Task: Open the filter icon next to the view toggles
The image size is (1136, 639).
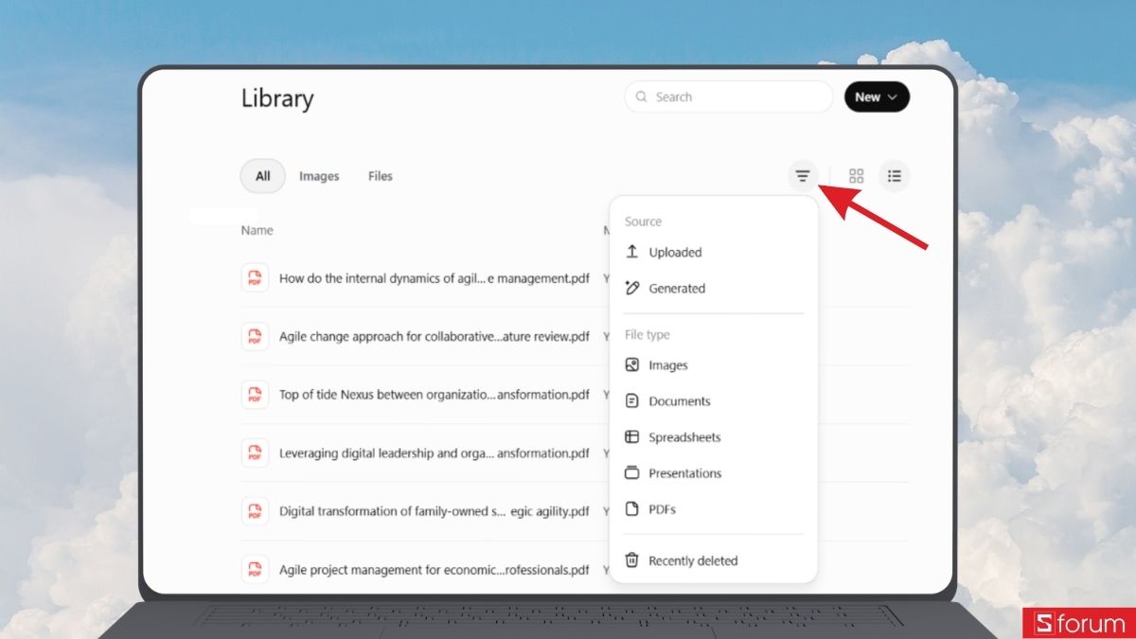Action: (803, 176)
